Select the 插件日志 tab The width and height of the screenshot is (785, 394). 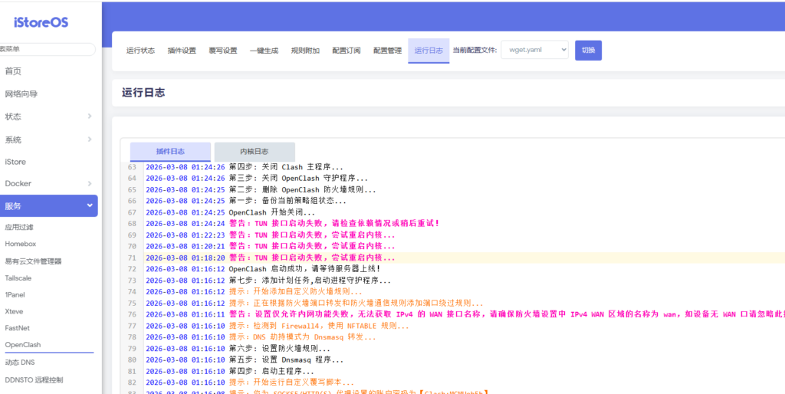coord(170,152)
